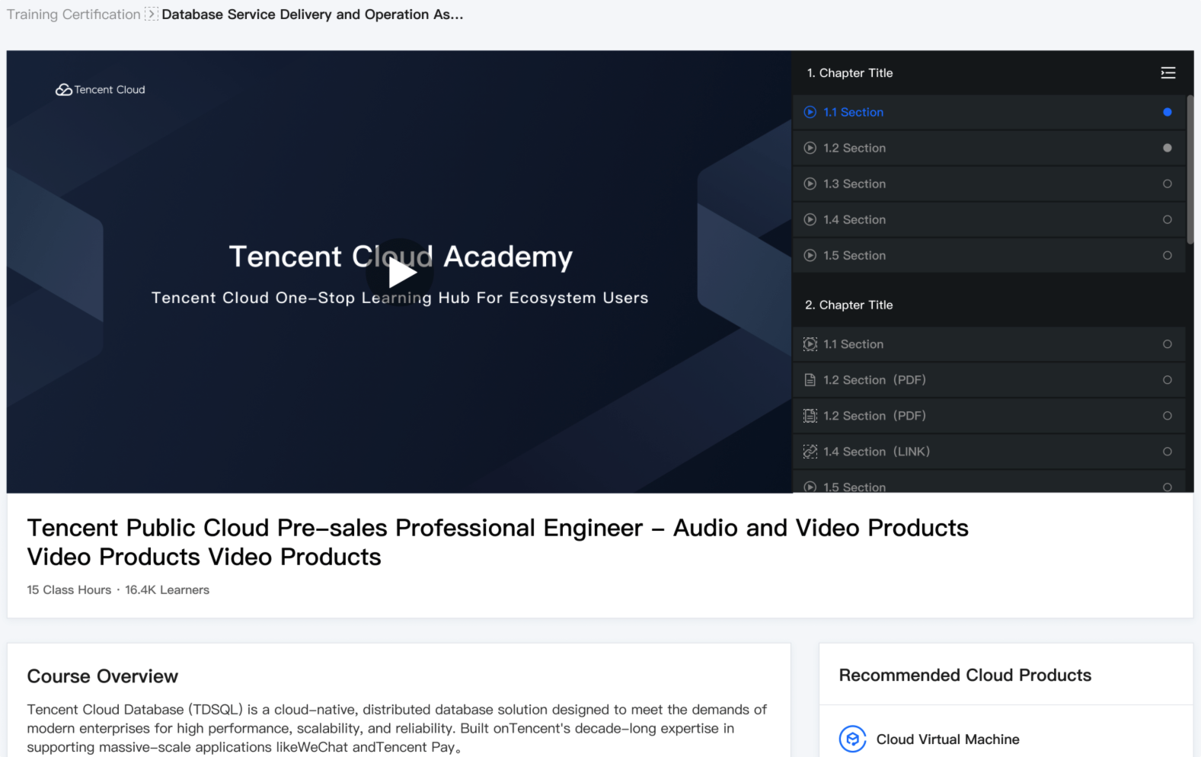Click the 'Recommended Cloud Products' heading

(x=965, y=676)
